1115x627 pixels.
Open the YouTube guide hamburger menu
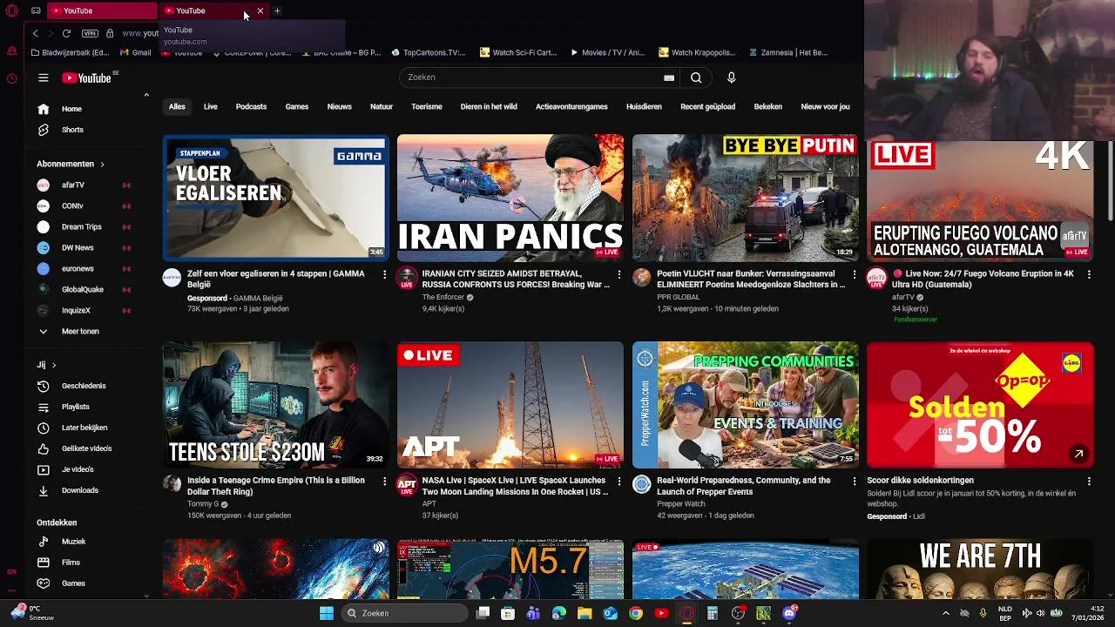(43, 78)
